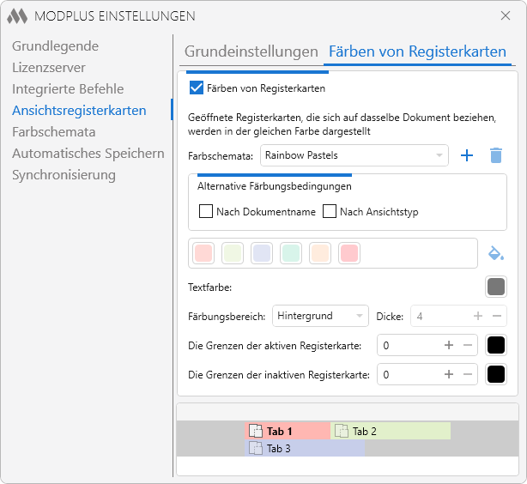The width and height of the screenshot is (527, 484).
Task: Open the Grundlegende settings section
Action: point(56,46)
